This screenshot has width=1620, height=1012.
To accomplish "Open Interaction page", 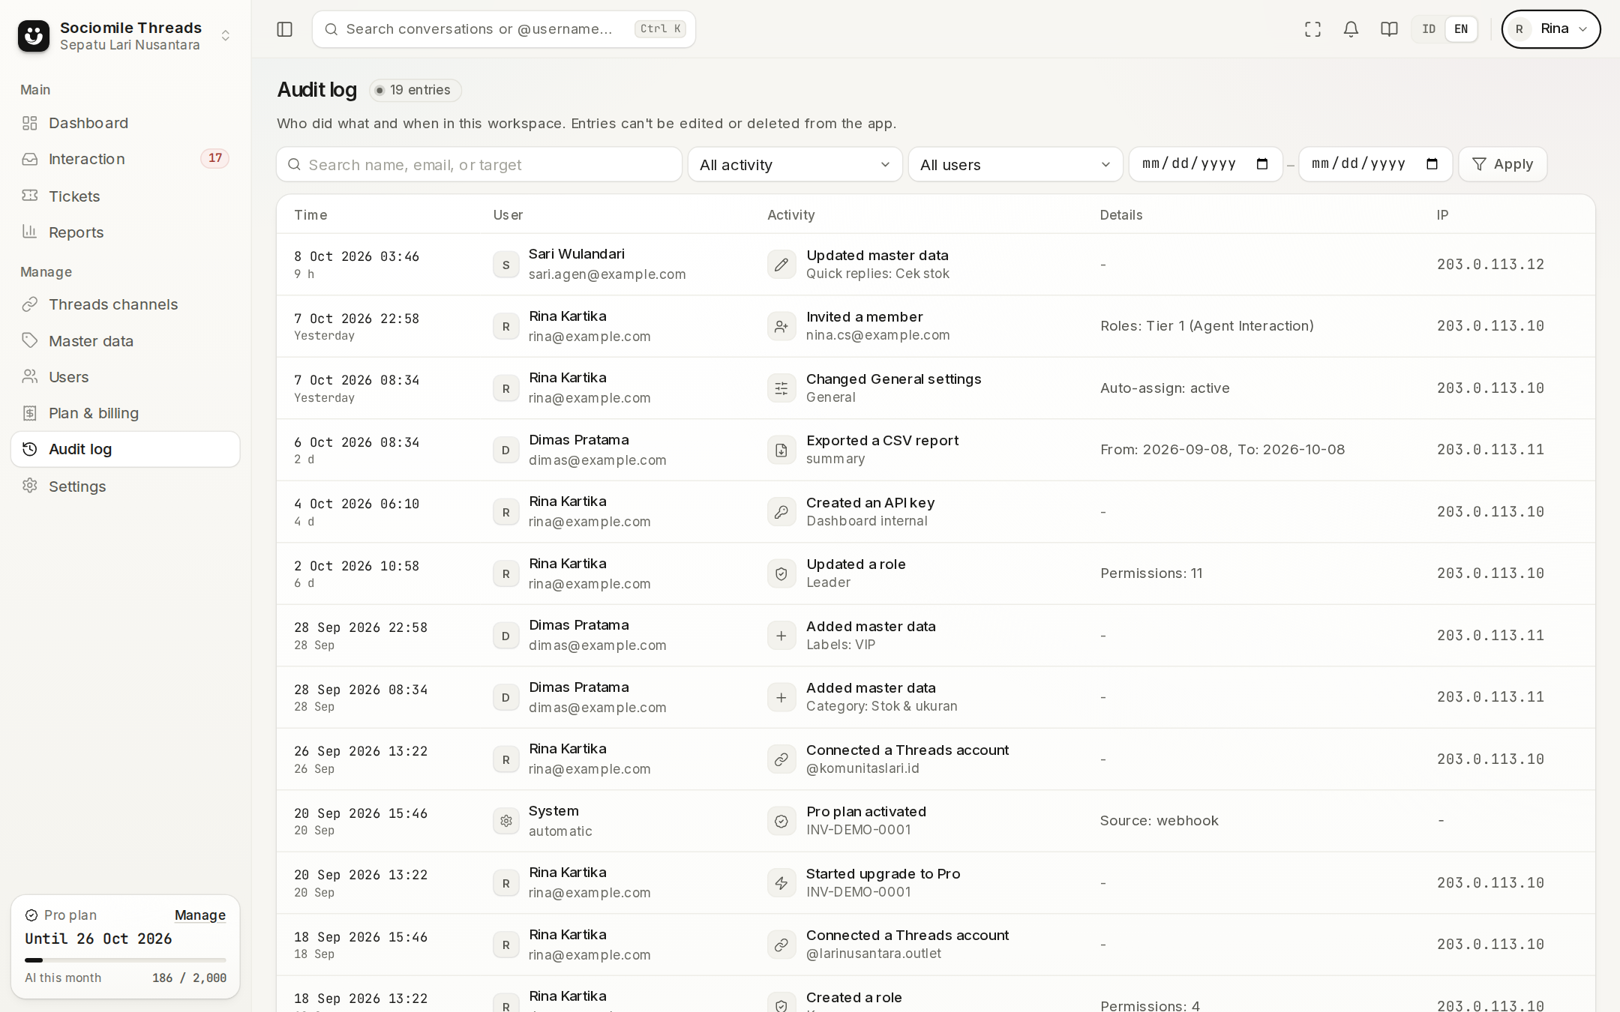I will 125,159.
